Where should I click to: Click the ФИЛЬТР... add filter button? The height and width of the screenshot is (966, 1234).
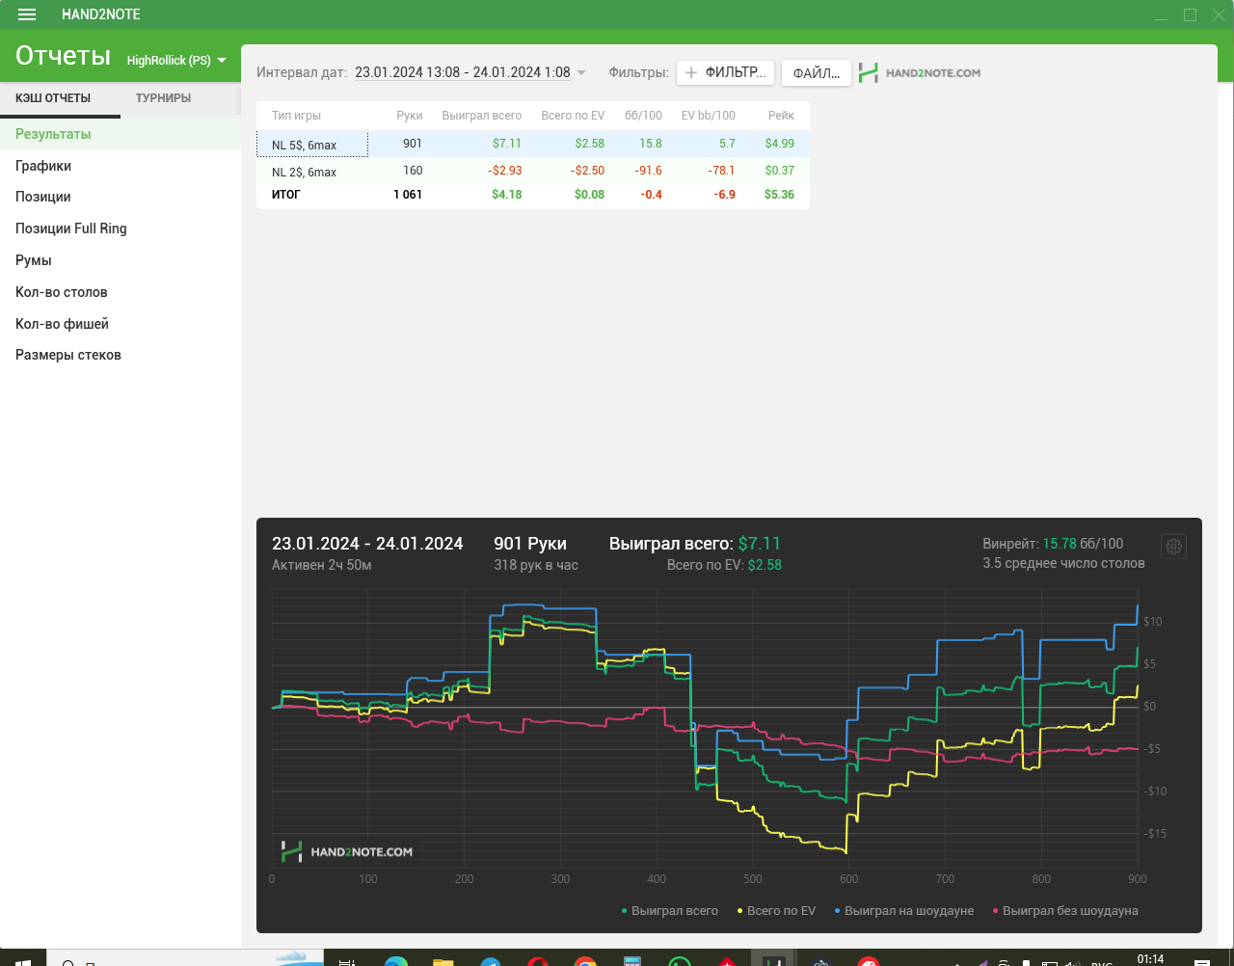pyautogui.click(x=725, y=72)
